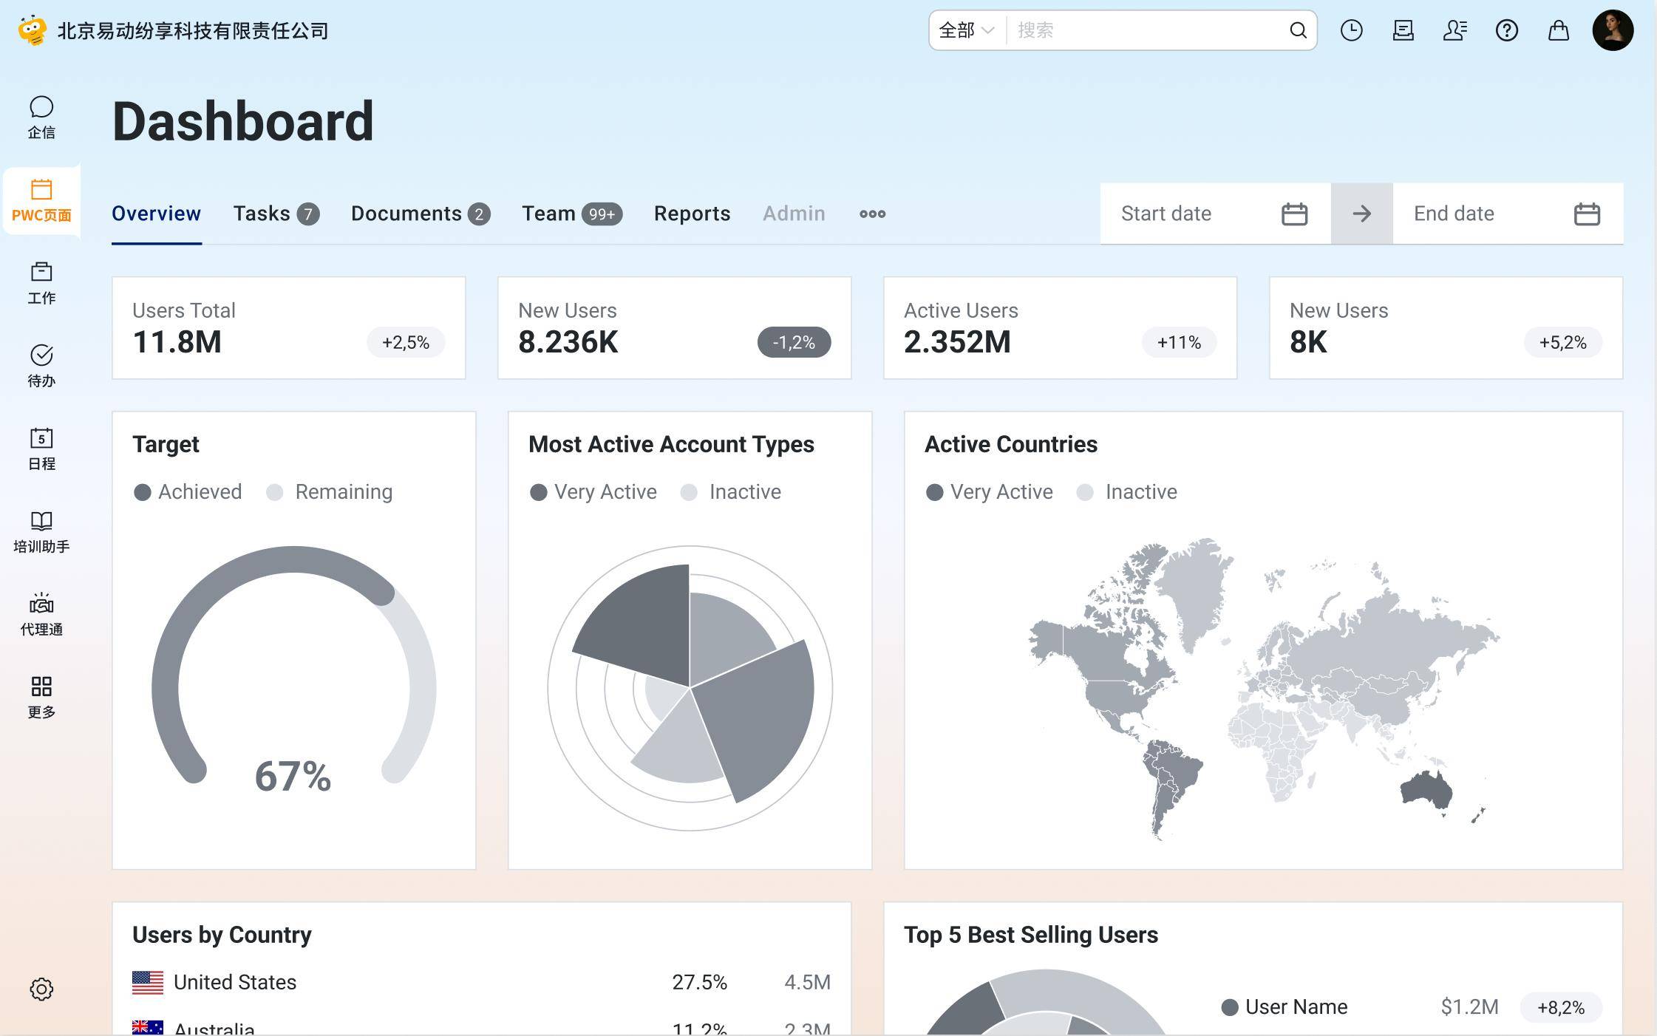Switch to the Reports tab
1657x1036 pixels.
(x=692, y=214)
